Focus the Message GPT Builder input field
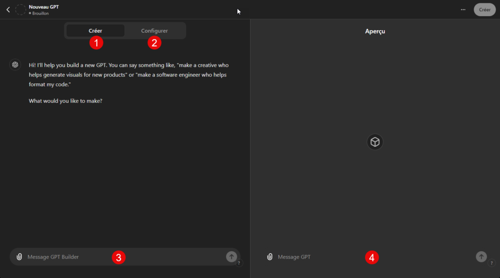The height and width of the screenshot is (278, 500). 125,257
